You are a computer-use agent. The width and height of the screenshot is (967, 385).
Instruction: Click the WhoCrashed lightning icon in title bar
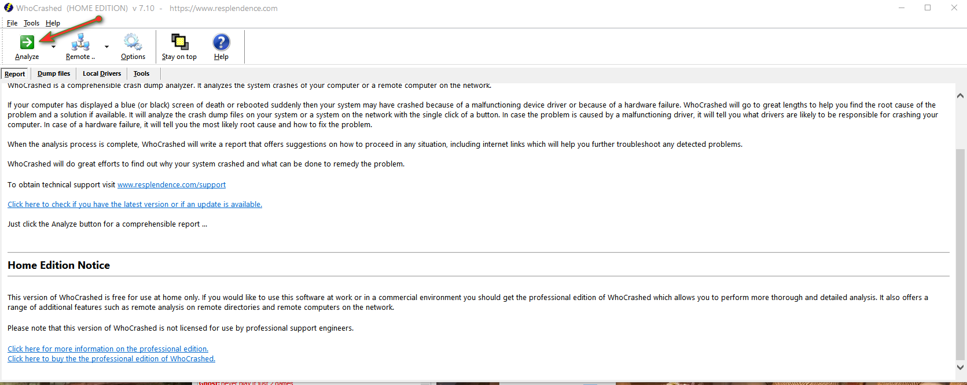[8, 8]
